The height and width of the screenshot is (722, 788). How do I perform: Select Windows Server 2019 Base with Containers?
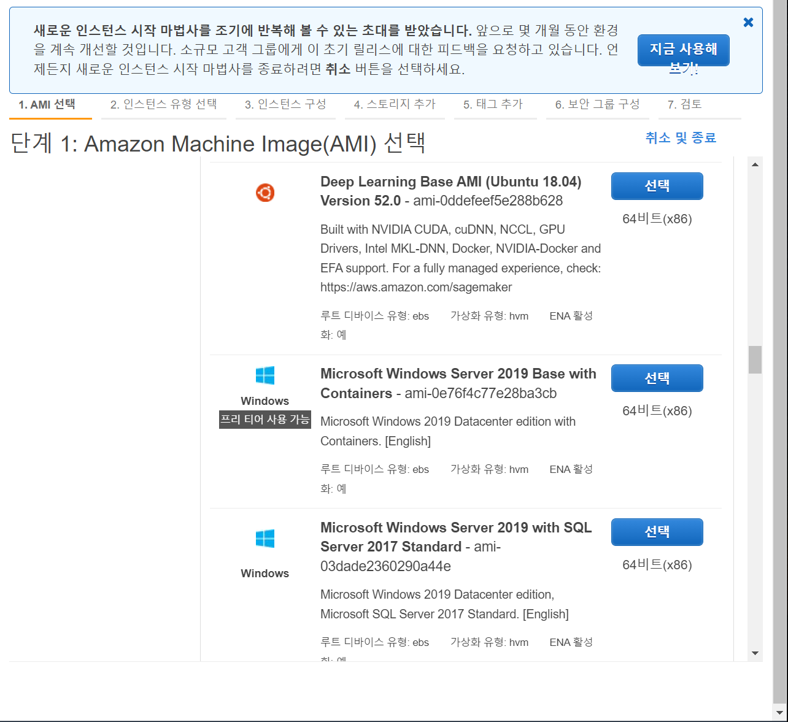coord(657,378)
